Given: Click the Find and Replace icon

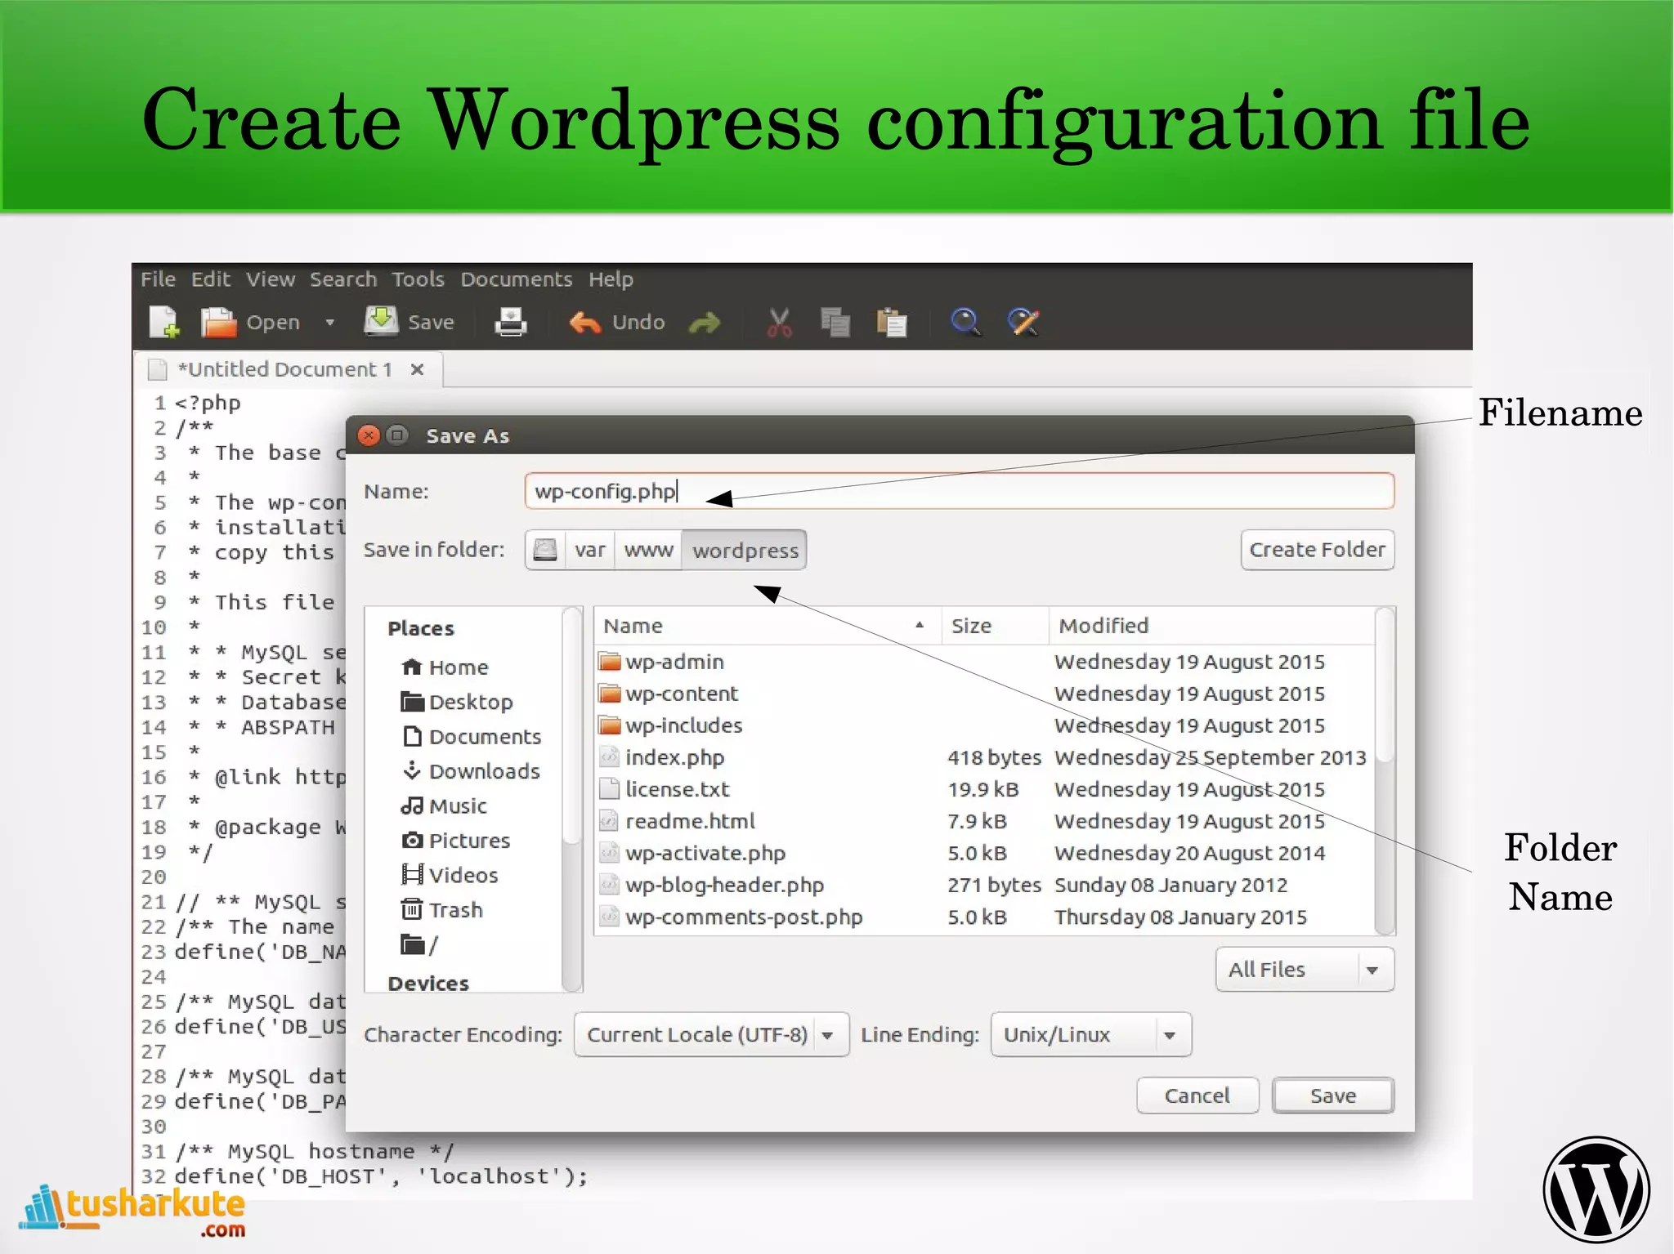Looking at the screenshot, I should click(x=1023, y=322).
